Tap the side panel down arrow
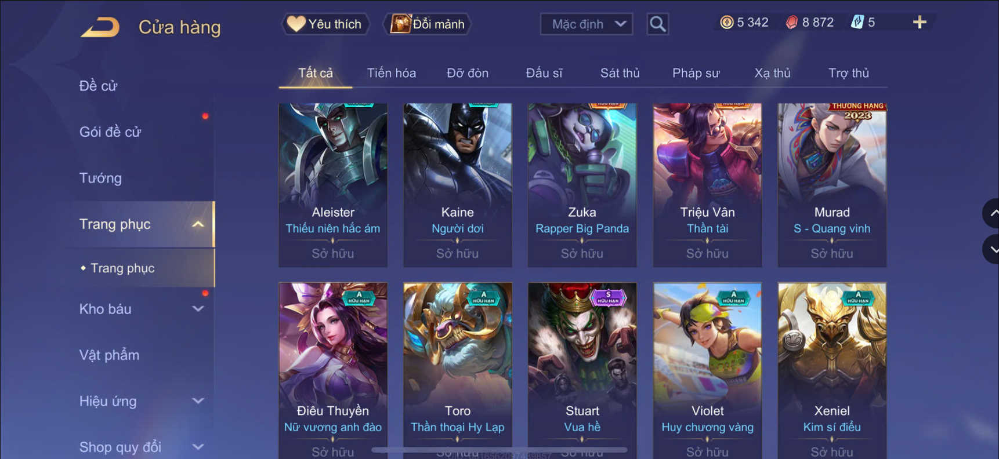The height and width of the screenshot is (459, 999). click(992, 250)
